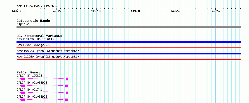Select the blue esv3578250 variant bar

click(x=129, y=42)
